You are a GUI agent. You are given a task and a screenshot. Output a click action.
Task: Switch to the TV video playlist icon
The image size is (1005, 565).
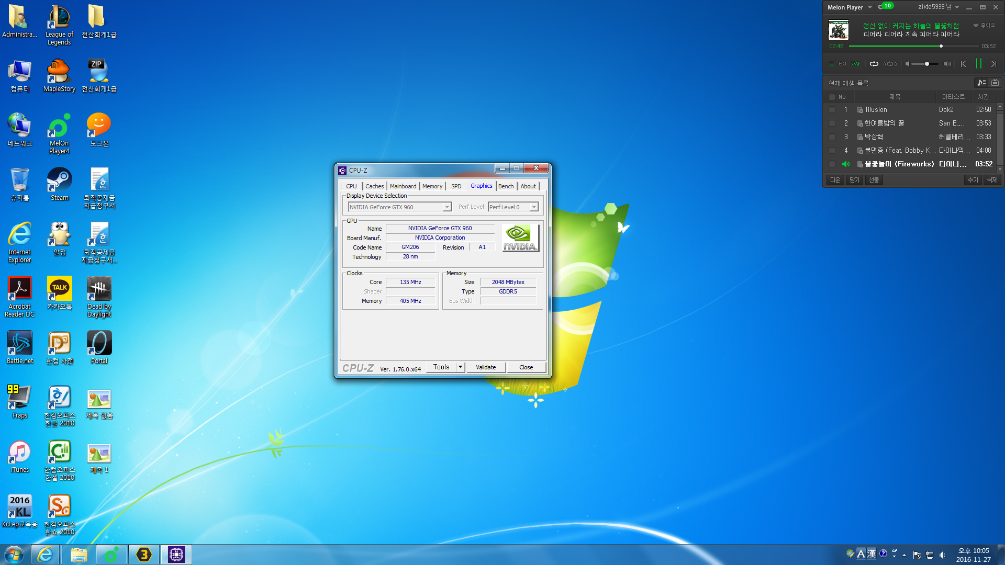point(995,83)
